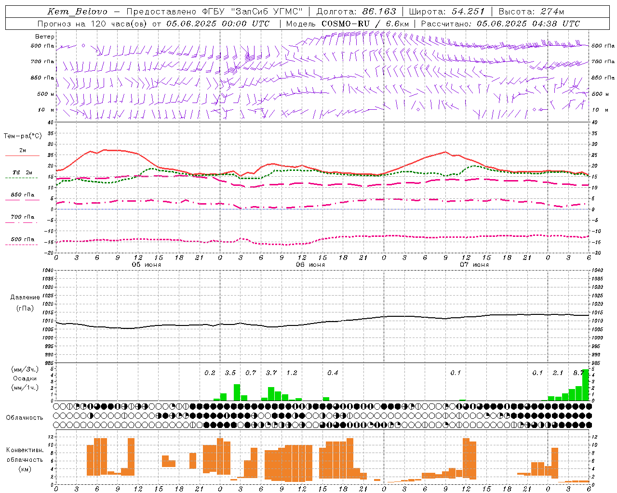Click the '07 июня' date label
Viewport: 617px width, 493px height.
474,265
